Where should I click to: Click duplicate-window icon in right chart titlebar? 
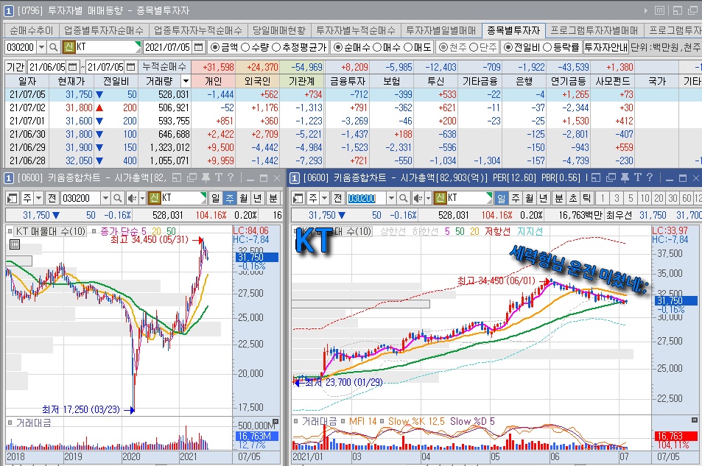coord(611,177)
